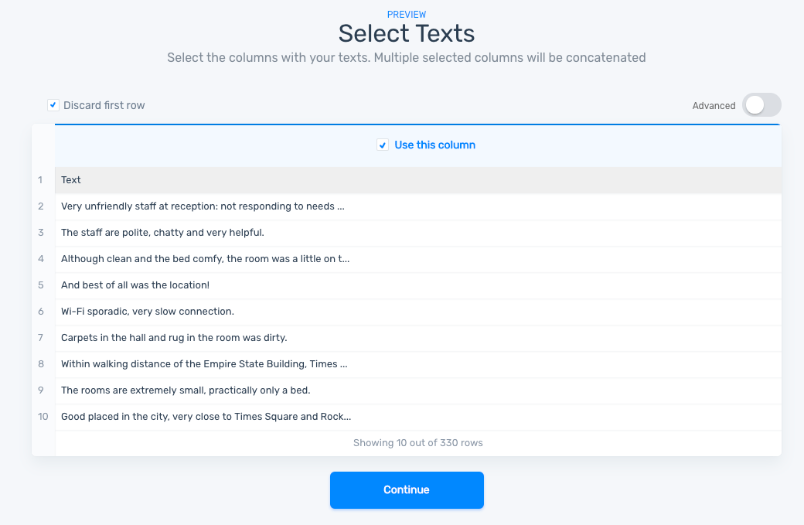The width and height of the screenshot is (804, 525).
Task: Select the 'Very unfriendly staff at reception' row
Action: 203,206
